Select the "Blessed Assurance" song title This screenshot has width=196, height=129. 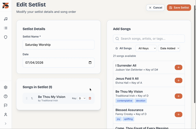[129, 110]
